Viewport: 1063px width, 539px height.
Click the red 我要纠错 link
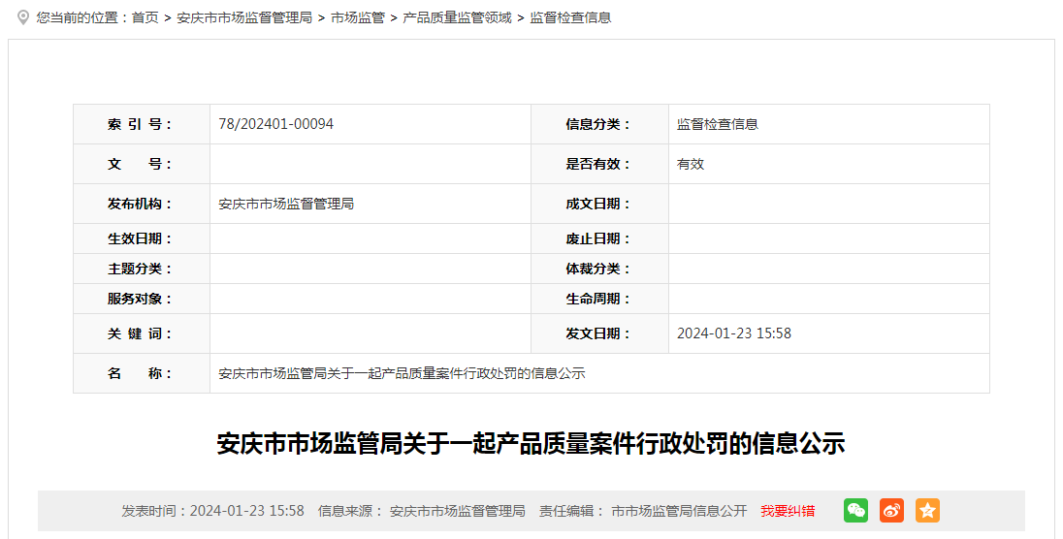pyautogui.click(x=788, y=511)
